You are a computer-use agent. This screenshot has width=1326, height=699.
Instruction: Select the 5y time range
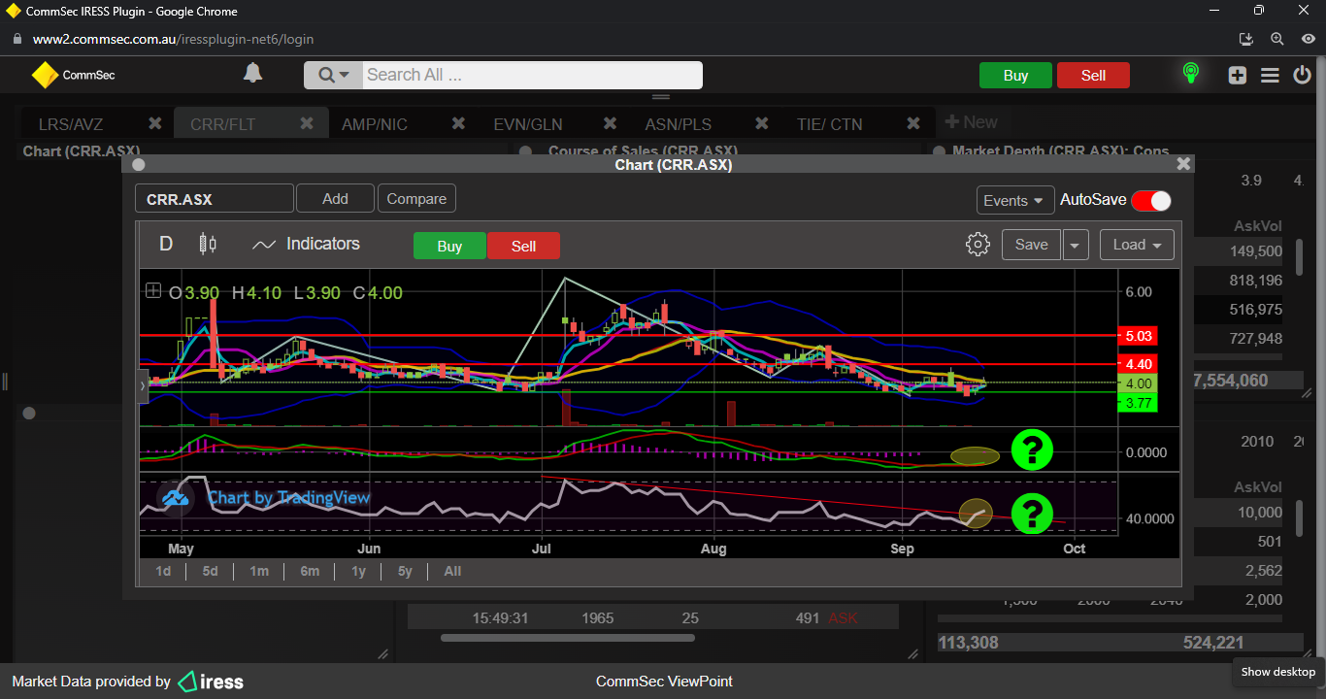[x=405, y=571]
